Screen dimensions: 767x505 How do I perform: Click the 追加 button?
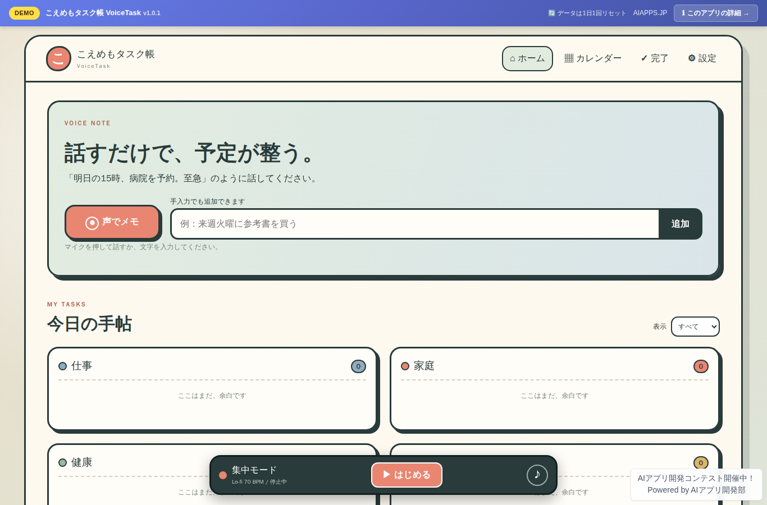[x=680, y=224]
